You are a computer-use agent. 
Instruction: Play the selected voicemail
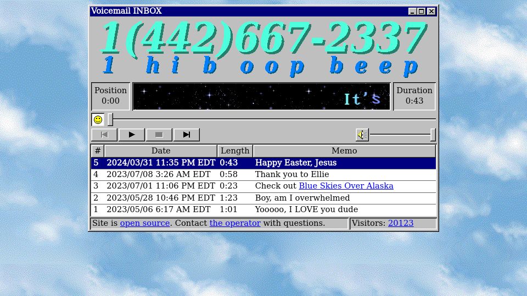tap(132, 135)
